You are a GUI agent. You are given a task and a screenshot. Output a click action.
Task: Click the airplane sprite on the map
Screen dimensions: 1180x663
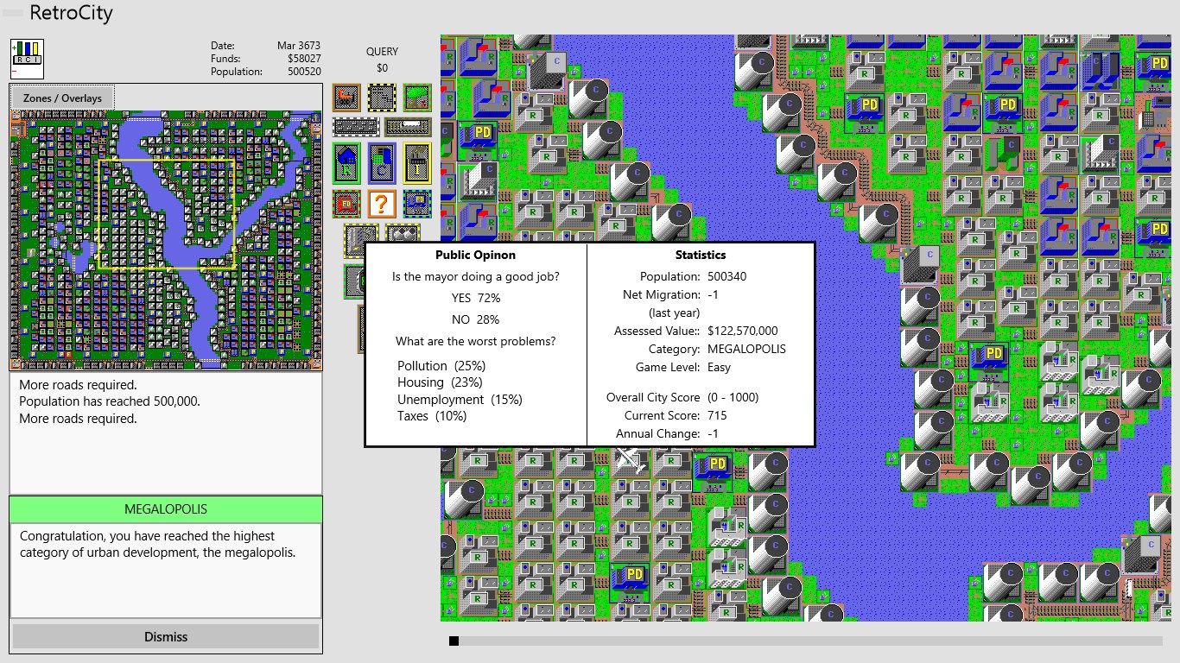[x=630, y=459]
